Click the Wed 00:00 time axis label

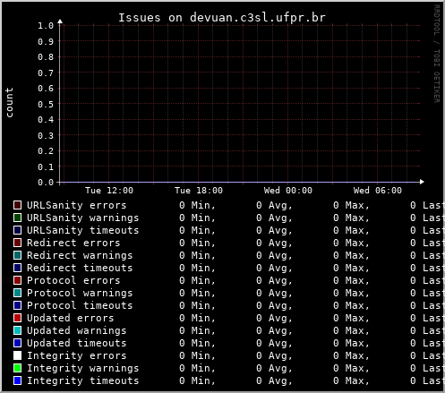pos(288,191)
